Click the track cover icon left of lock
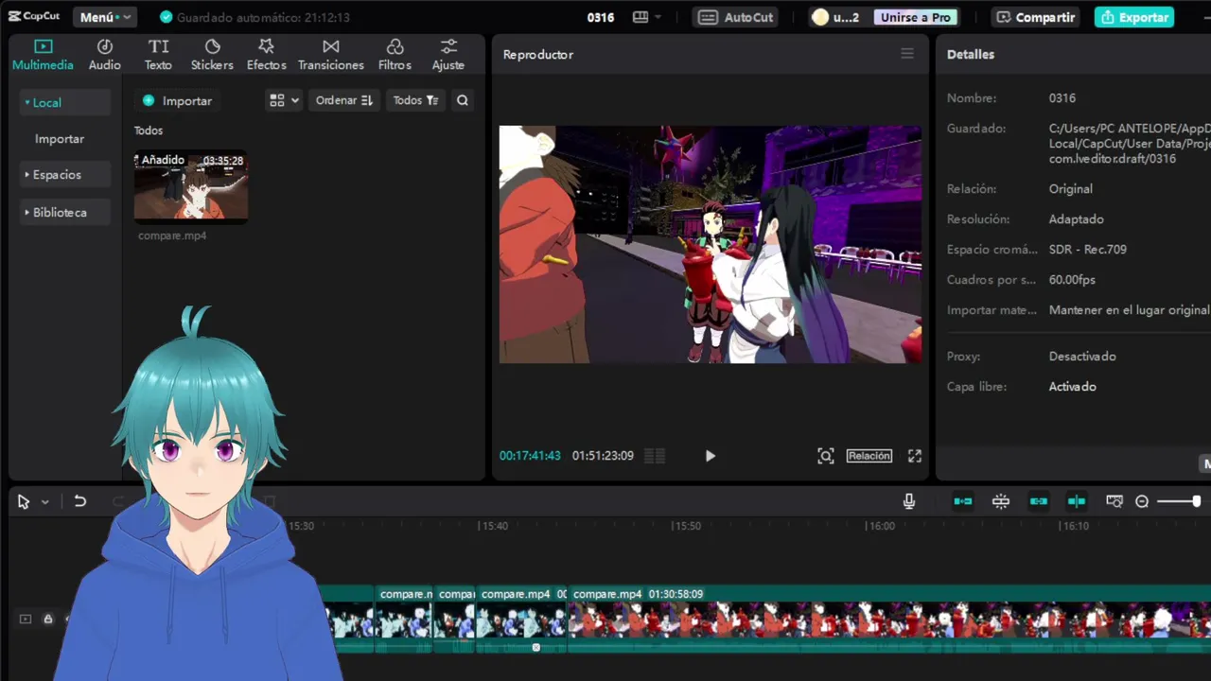Image resolution: width=1211 pixels, height=681 pixels. point(26,620)
